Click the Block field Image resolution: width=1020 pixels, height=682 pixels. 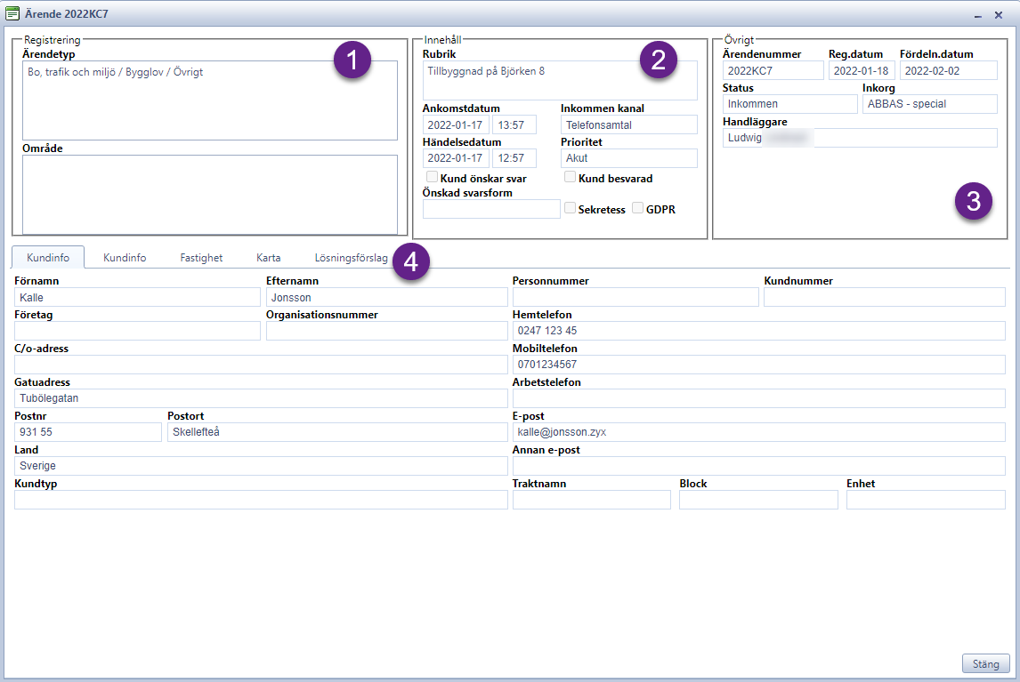[x=758, y=500]
